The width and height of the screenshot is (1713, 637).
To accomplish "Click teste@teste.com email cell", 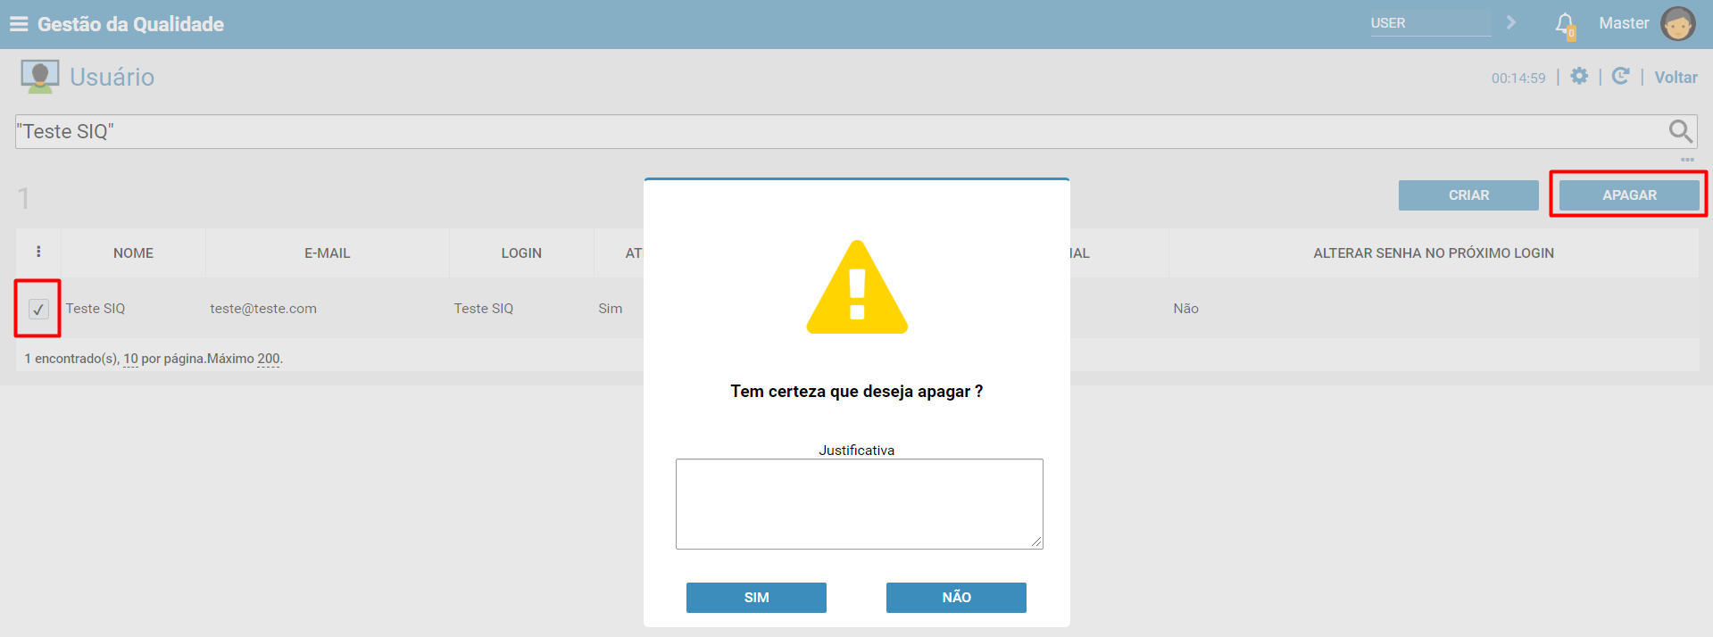I will pyautogui.click(x=263, y=309).
